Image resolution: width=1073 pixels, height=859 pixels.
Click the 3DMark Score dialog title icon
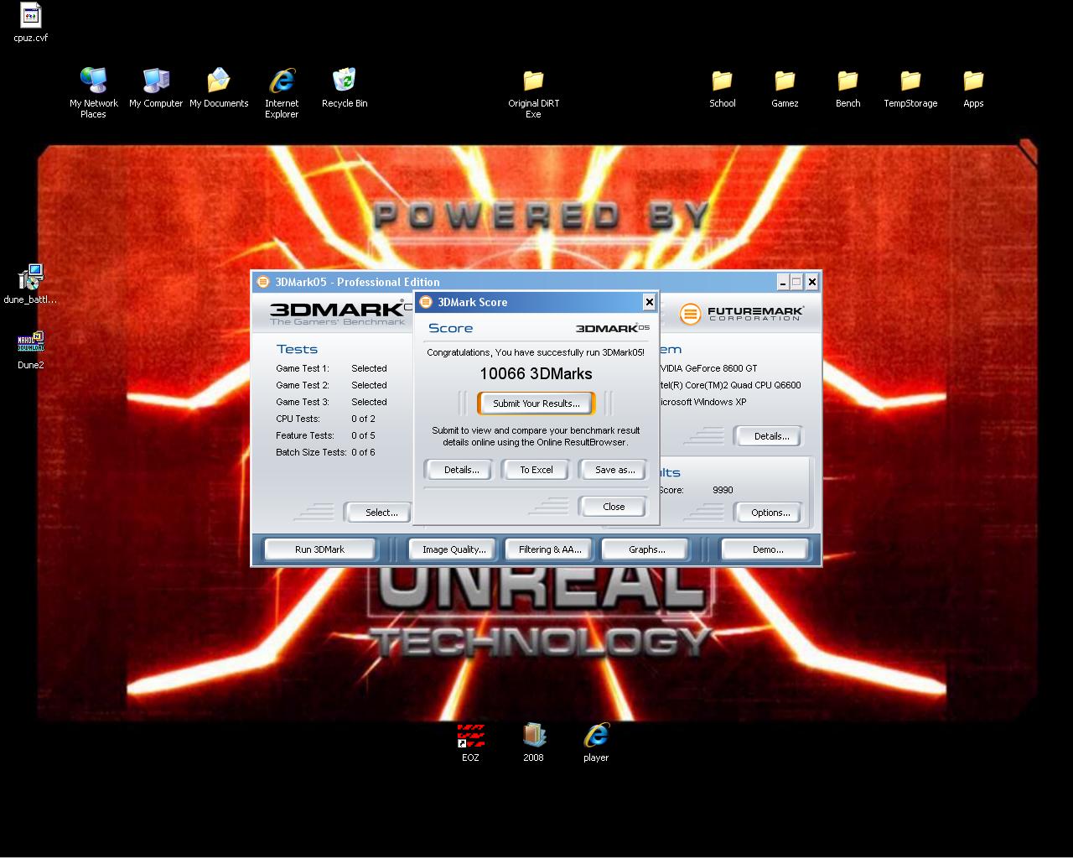coord(426,302)
